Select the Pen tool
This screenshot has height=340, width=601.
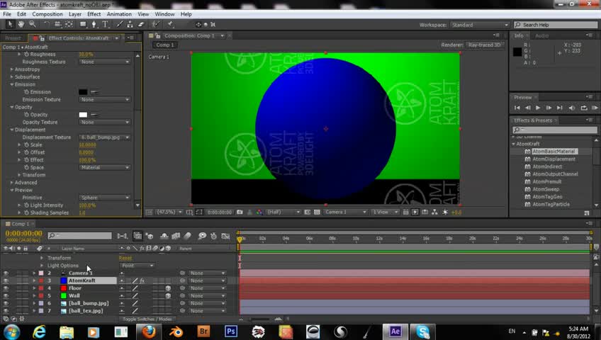tap(94, 24)
